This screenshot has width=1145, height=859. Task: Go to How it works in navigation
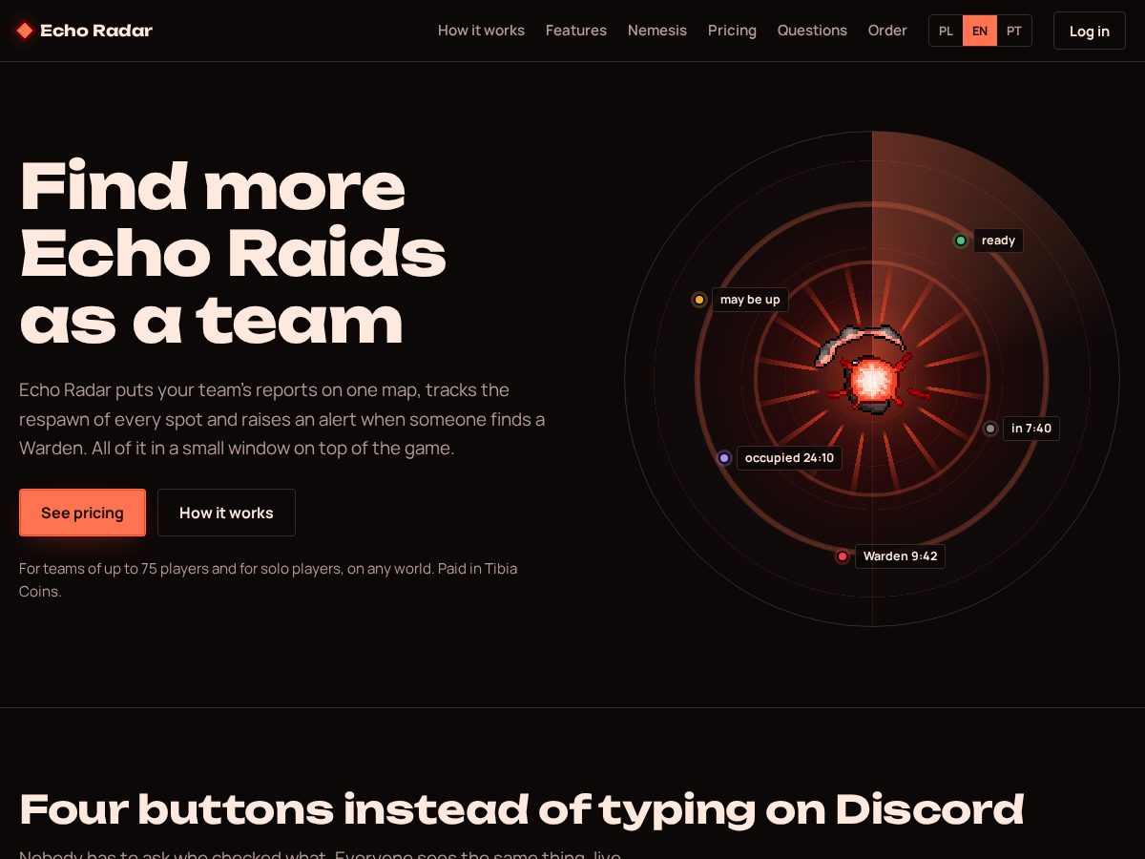(x=481, y=31)
